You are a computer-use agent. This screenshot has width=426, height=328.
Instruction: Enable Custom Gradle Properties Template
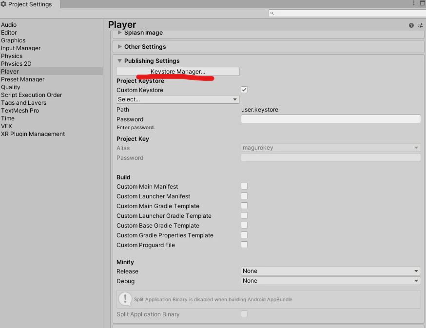[x=244, y=235]
